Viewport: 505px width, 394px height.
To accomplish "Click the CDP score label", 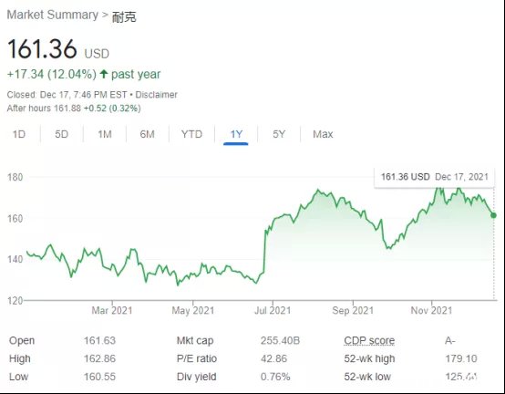I will (x=369, y=340).
